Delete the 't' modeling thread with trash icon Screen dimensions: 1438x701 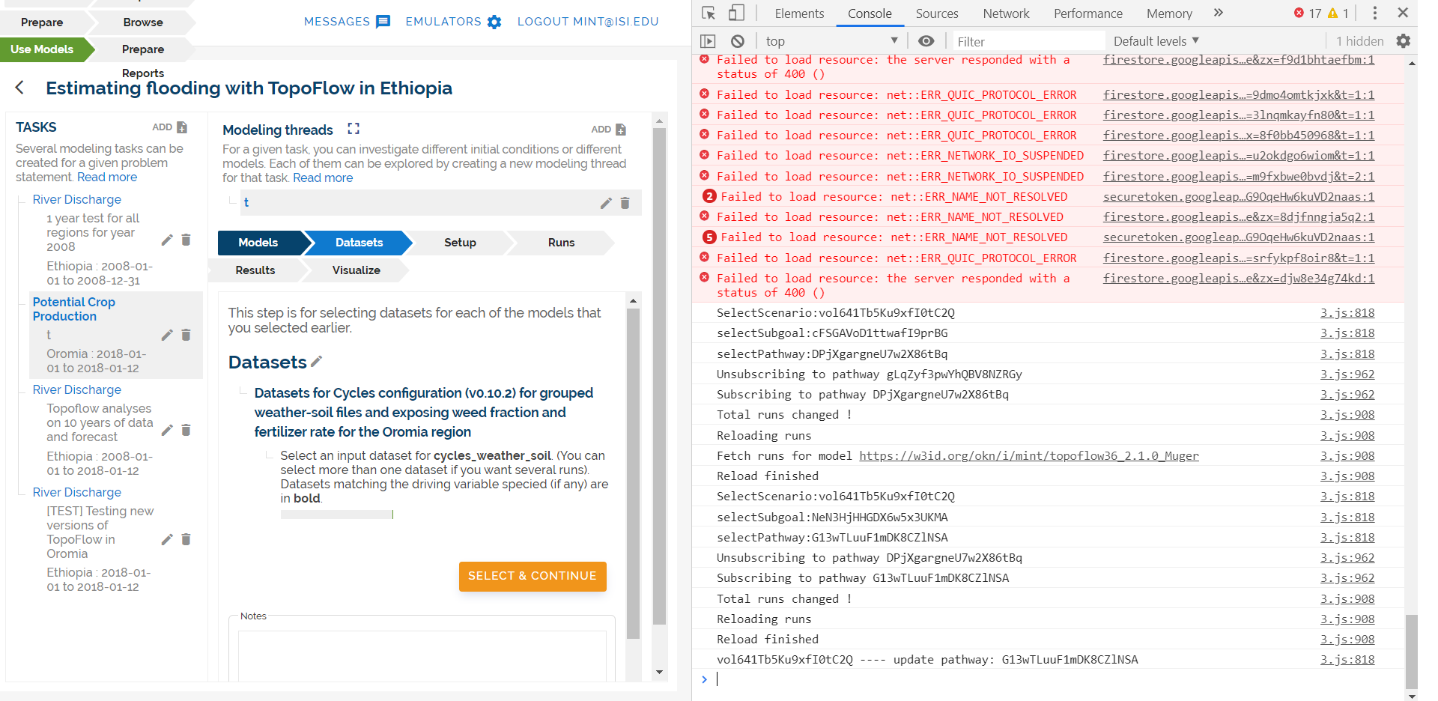pyautogui.click(x=625, y=203)
